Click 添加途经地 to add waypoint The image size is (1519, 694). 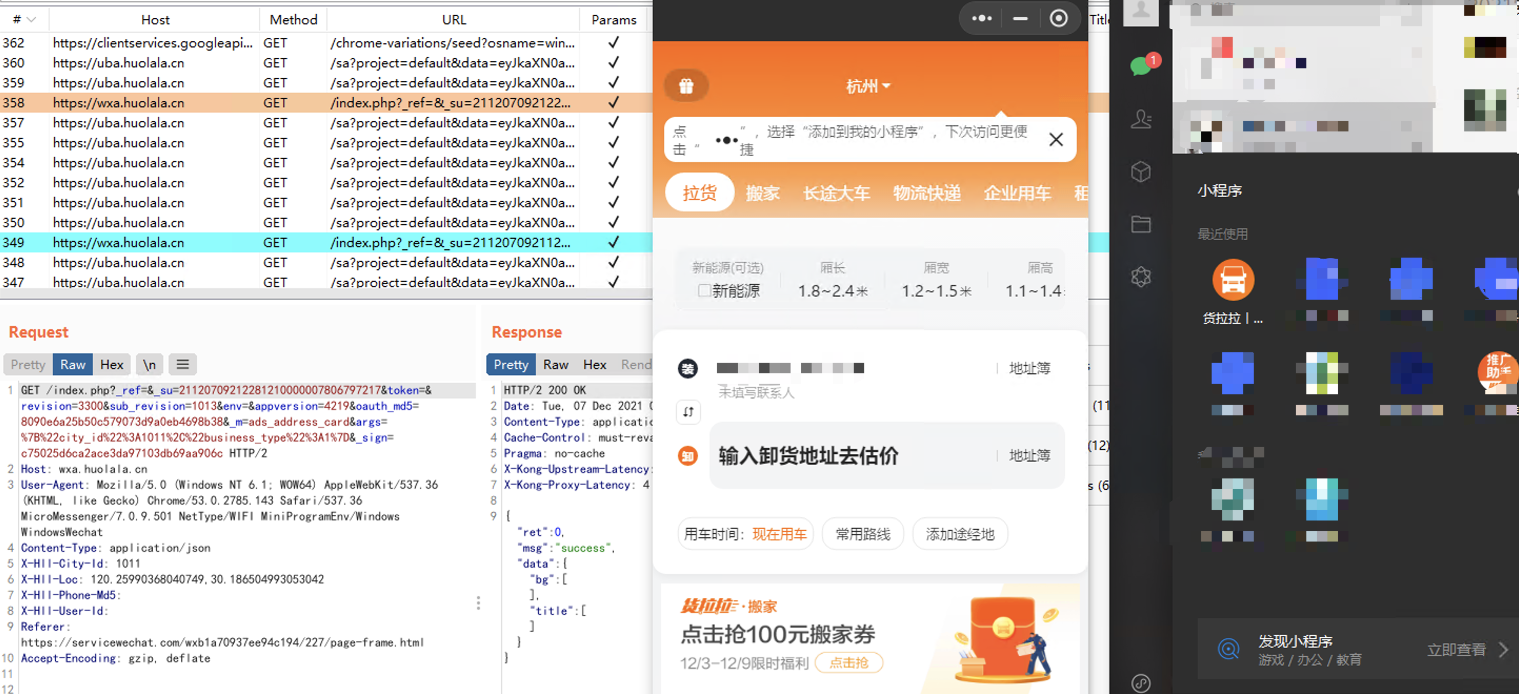[x=960, y=534]
